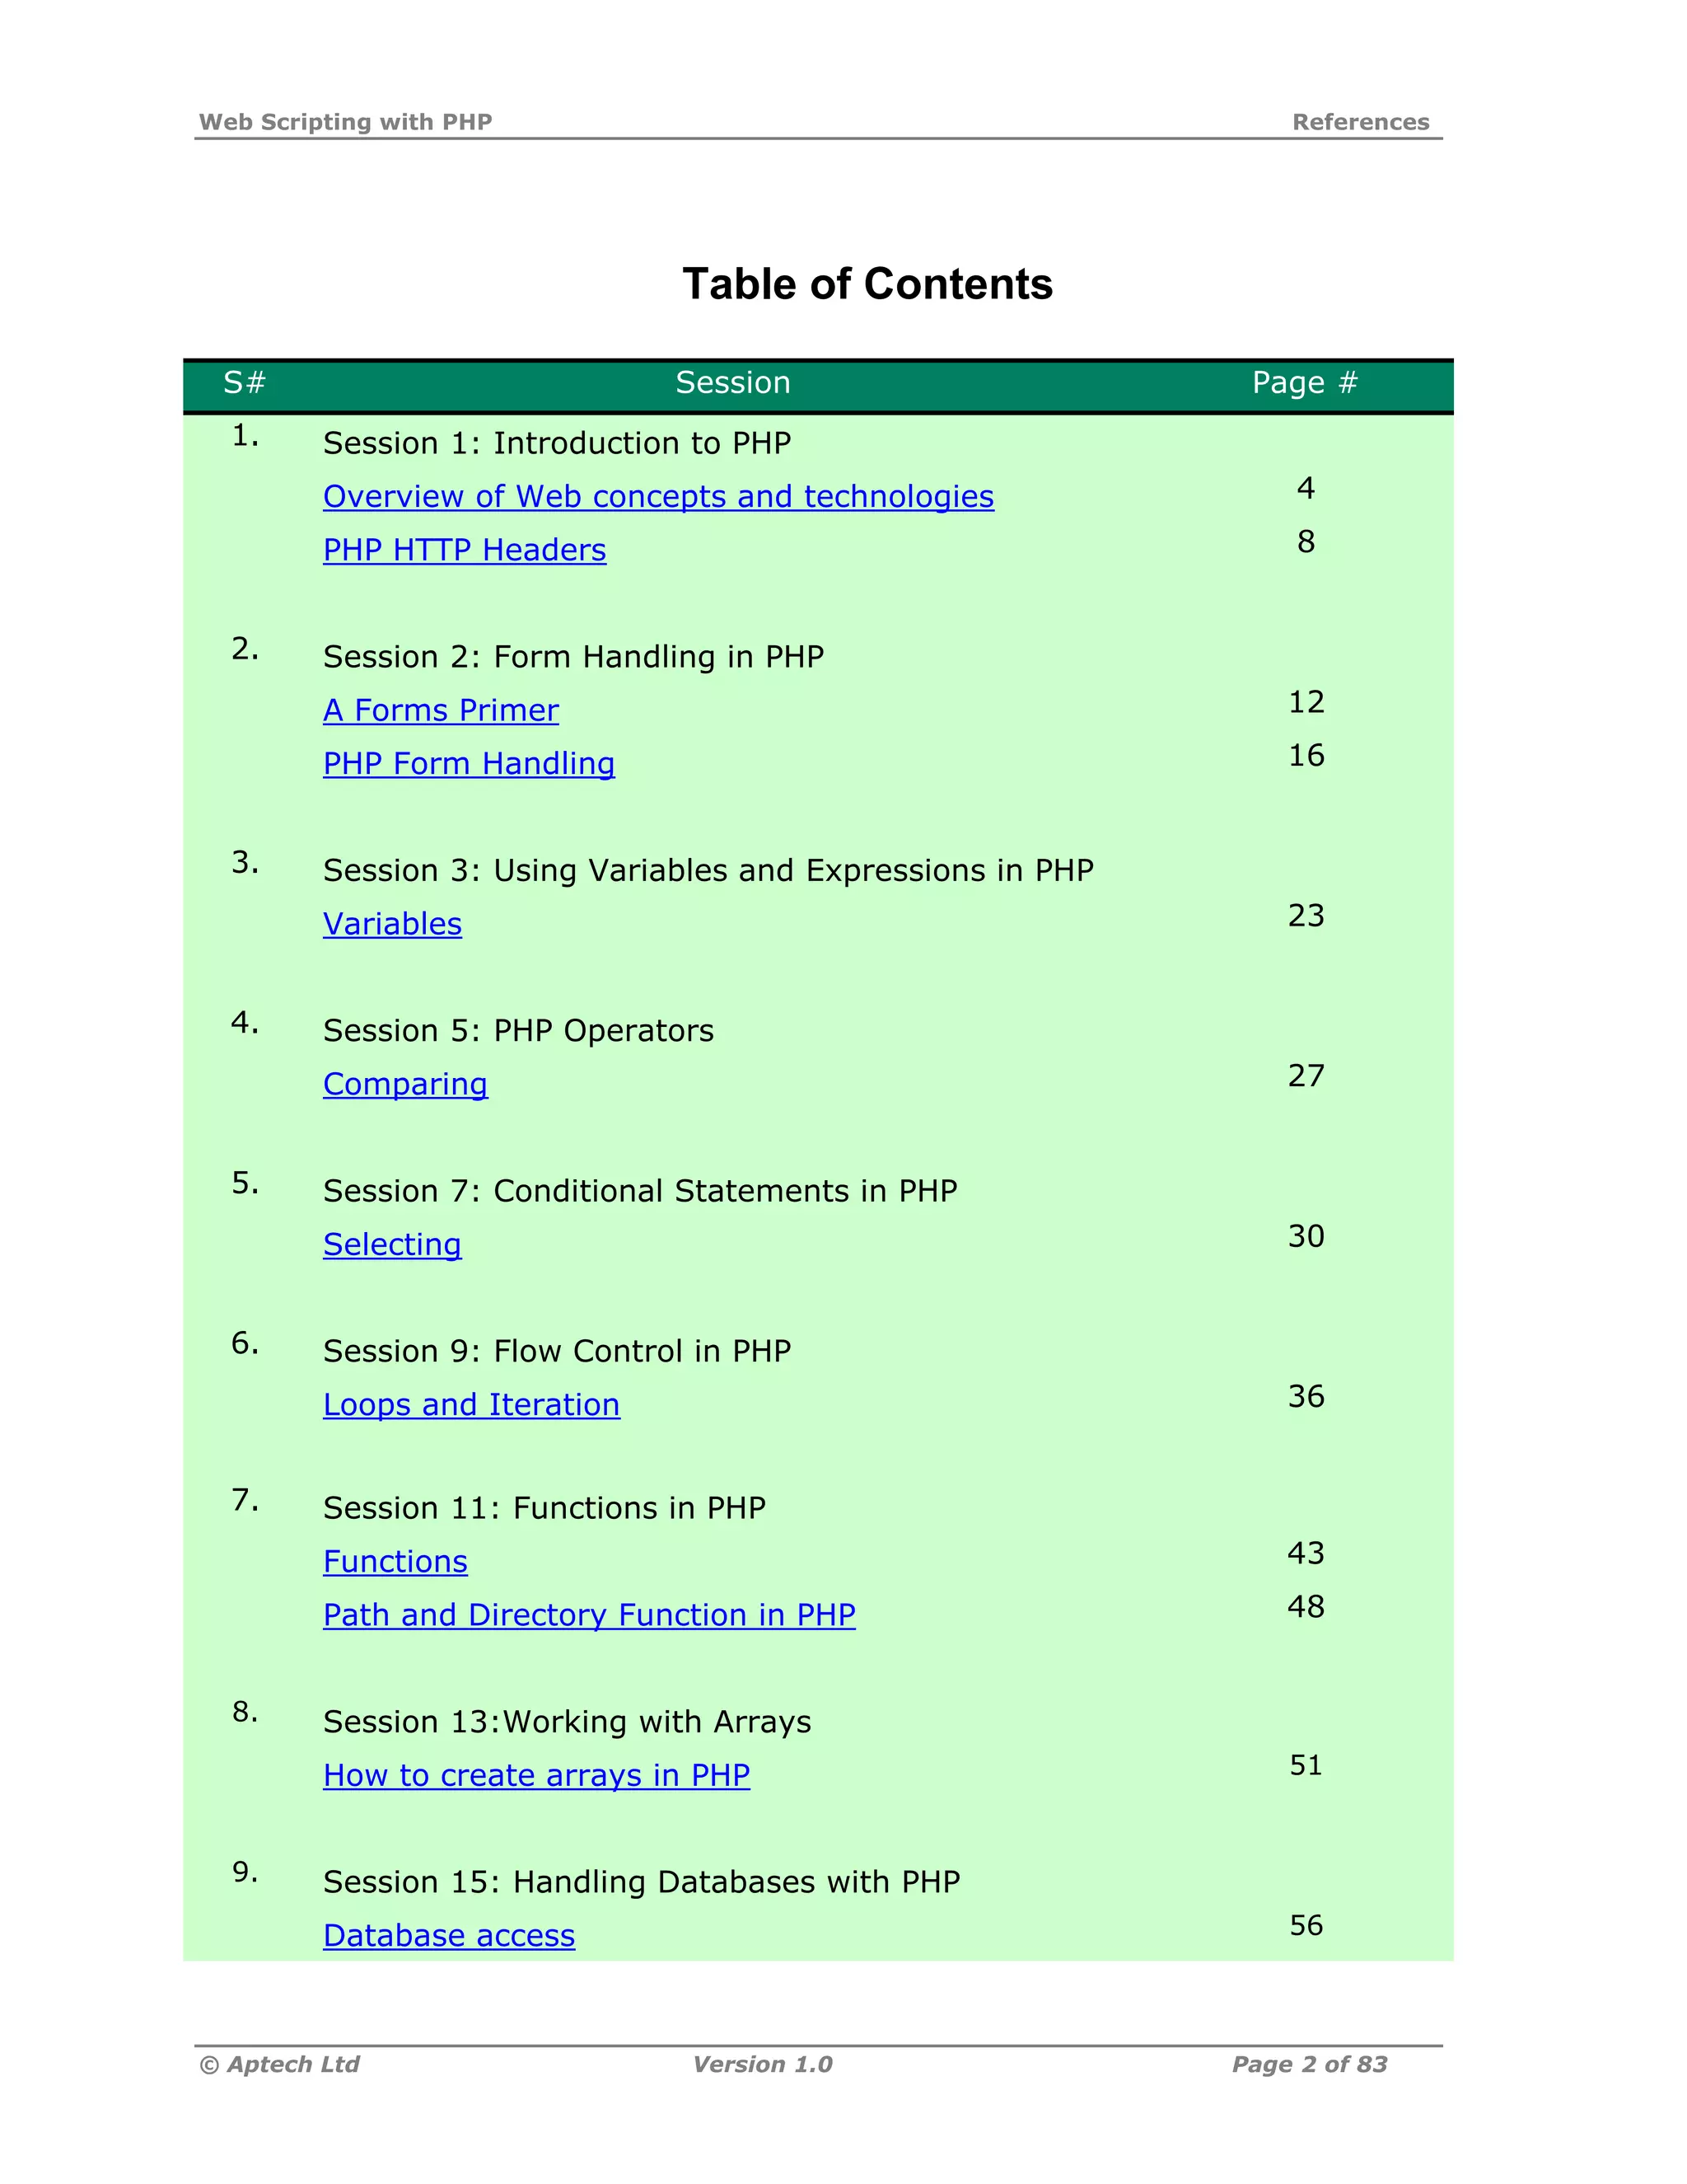The width and height of the screenshot is (1687, 2184).
Task: Click page number 56 entry
Action: [1306, 1925]
